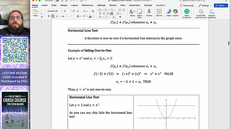Increase font size with the larger A

point(74,11)
